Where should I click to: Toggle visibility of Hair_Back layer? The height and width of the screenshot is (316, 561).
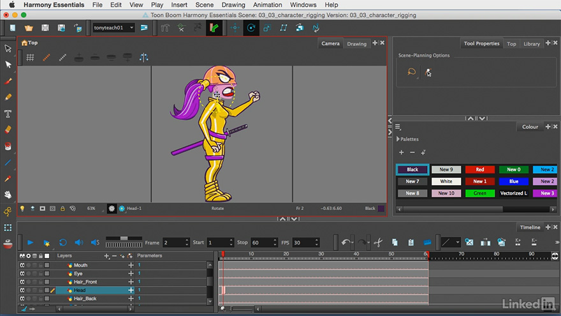[x=22, y=299]
